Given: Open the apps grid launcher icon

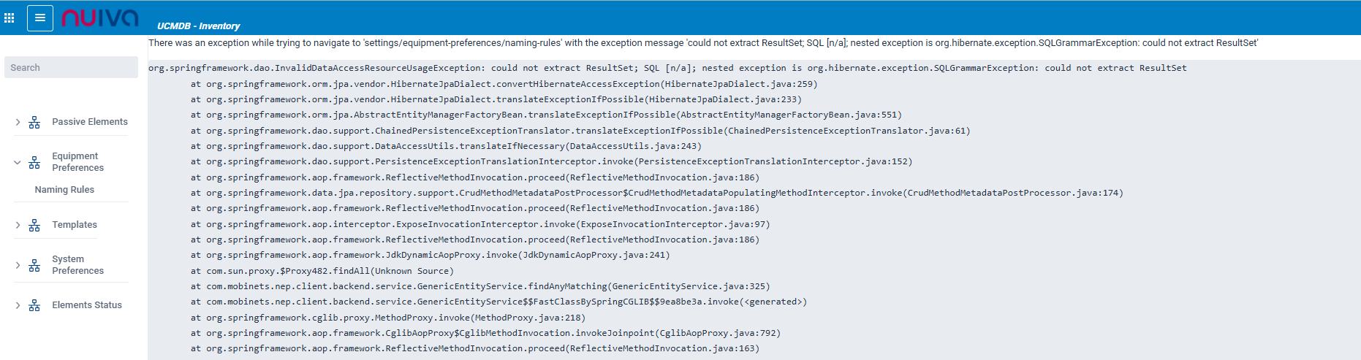Looking at the screenshot, I should pyautogui.click(x=10, y=18).
